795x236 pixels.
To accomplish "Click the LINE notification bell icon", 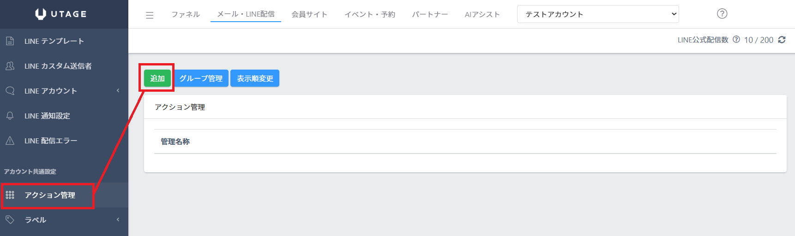I will click(x=10, y=116).
